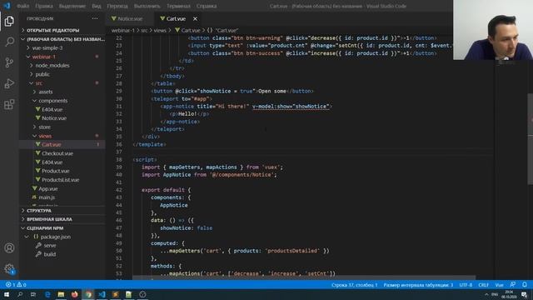
Task: Open the Run and Debug view
Action: (9, 83)
